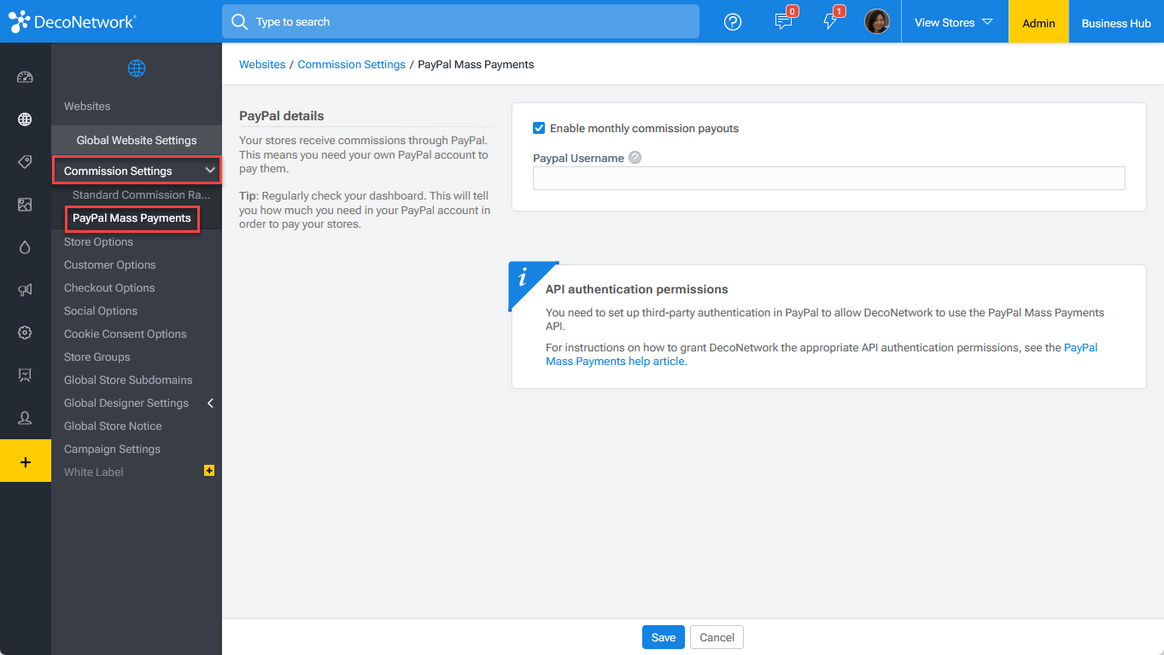
Task: Open the View Stores dropdown
Action: pos(954,23)
